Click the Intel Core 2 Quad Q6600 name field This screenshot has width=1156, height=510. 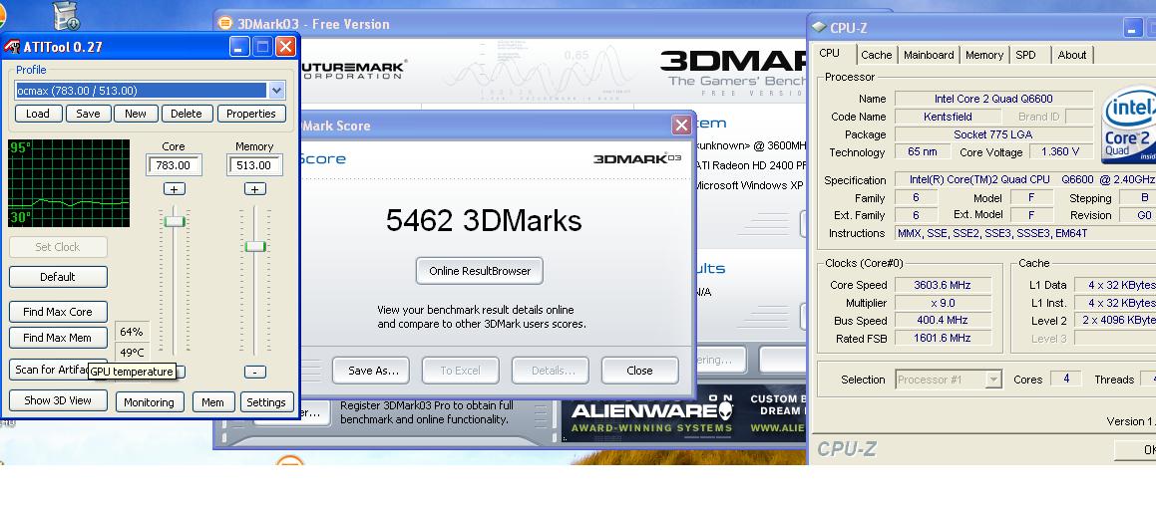pyautogui.click(x=993, y=99)
